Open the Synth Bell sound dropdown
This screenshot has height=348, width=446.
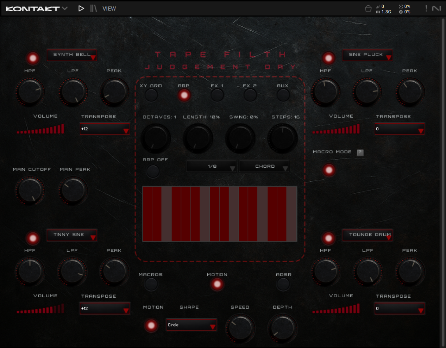coord(72,55)
